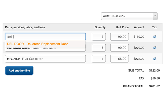The width and height of the screenshot is (165, 102).
Task: Click the first row unit price field 90.00
Action: [119, 37]
